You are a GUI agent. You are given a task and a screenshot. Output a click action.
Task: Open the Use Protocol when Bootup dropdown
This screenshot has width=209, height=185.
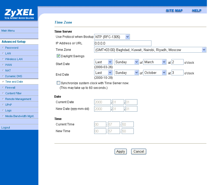pos(112,37)
